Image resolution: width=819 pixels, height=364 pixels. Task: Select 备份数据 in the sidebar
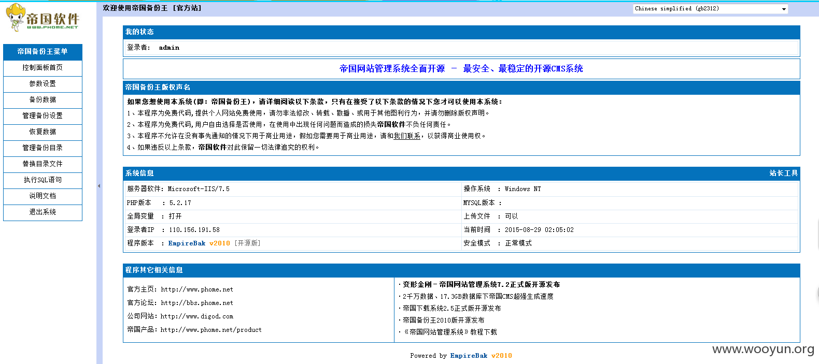[43, 100]
